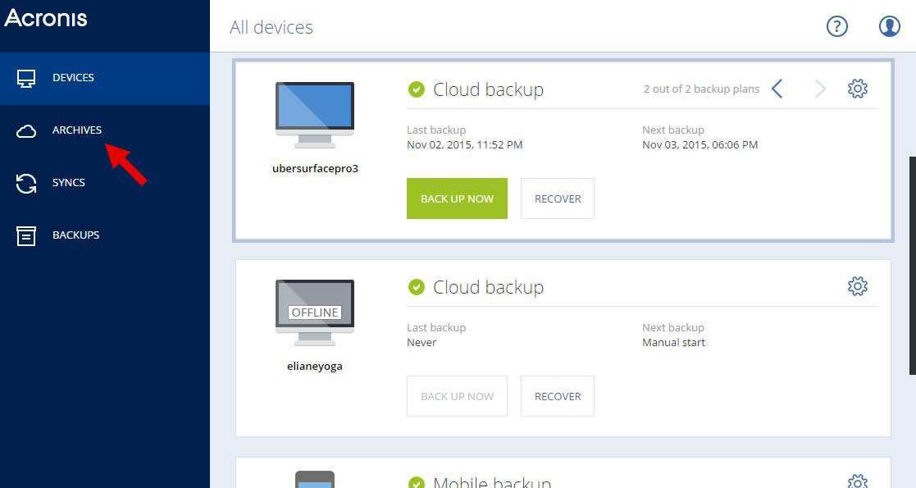The image size is (916, 488).
Task: Click the 'Nov 02, 2015, 11:52 PM' value
Action: pyautogui.click(x=464, y=145)
